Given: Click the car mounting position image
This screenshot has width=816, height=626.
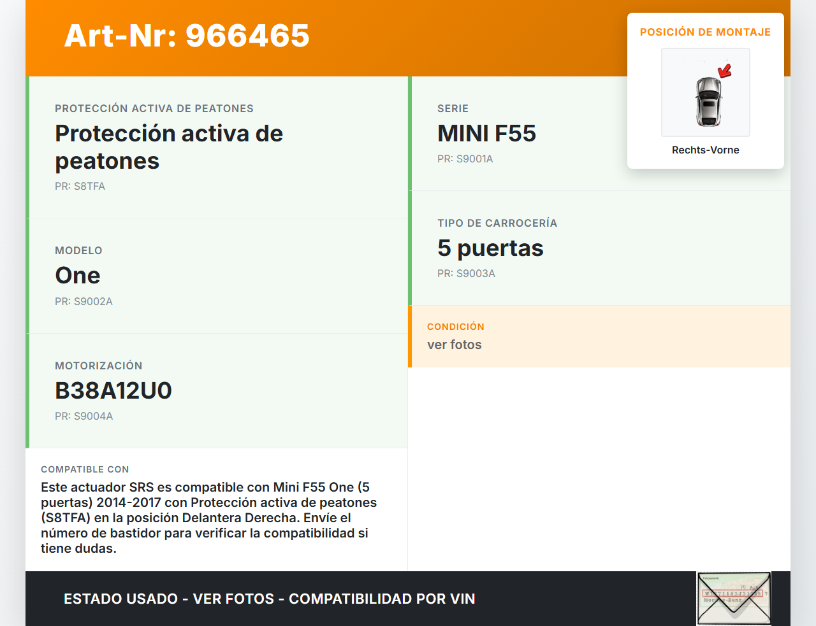Looking at the screenshot, I should (x=706, y=92).
